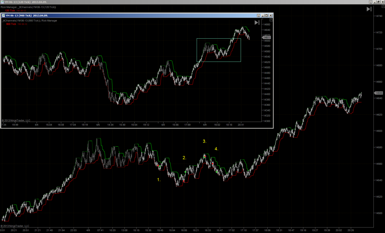Close the 120 Tick chart window

point(383,2)
